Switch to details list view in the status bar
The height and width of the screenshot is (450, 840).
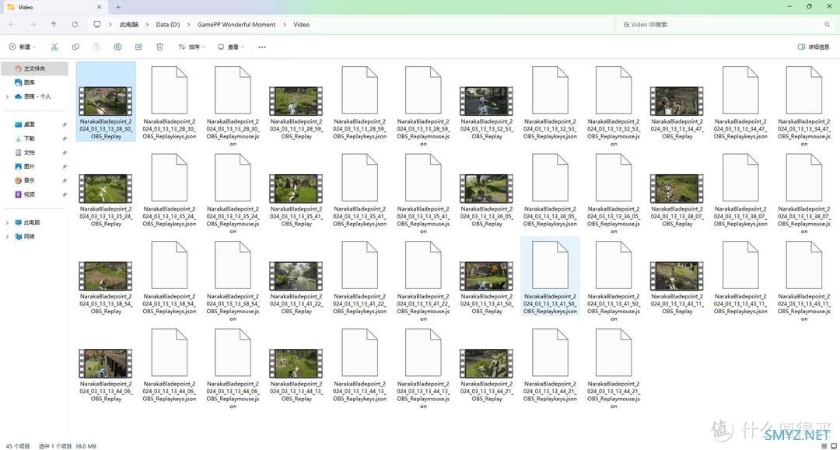point(824,445)
